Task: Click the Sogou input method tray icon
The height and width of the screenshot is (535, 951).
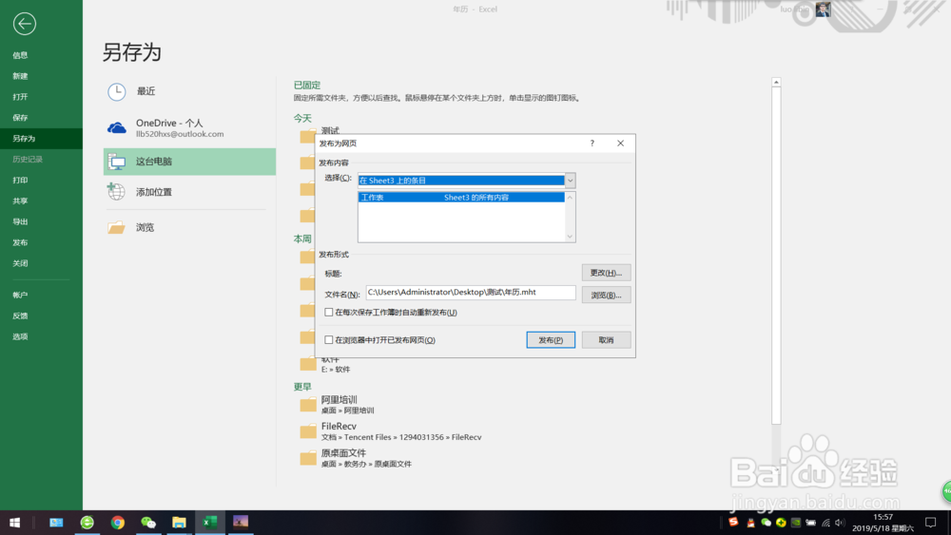Action: click(733, 523)
